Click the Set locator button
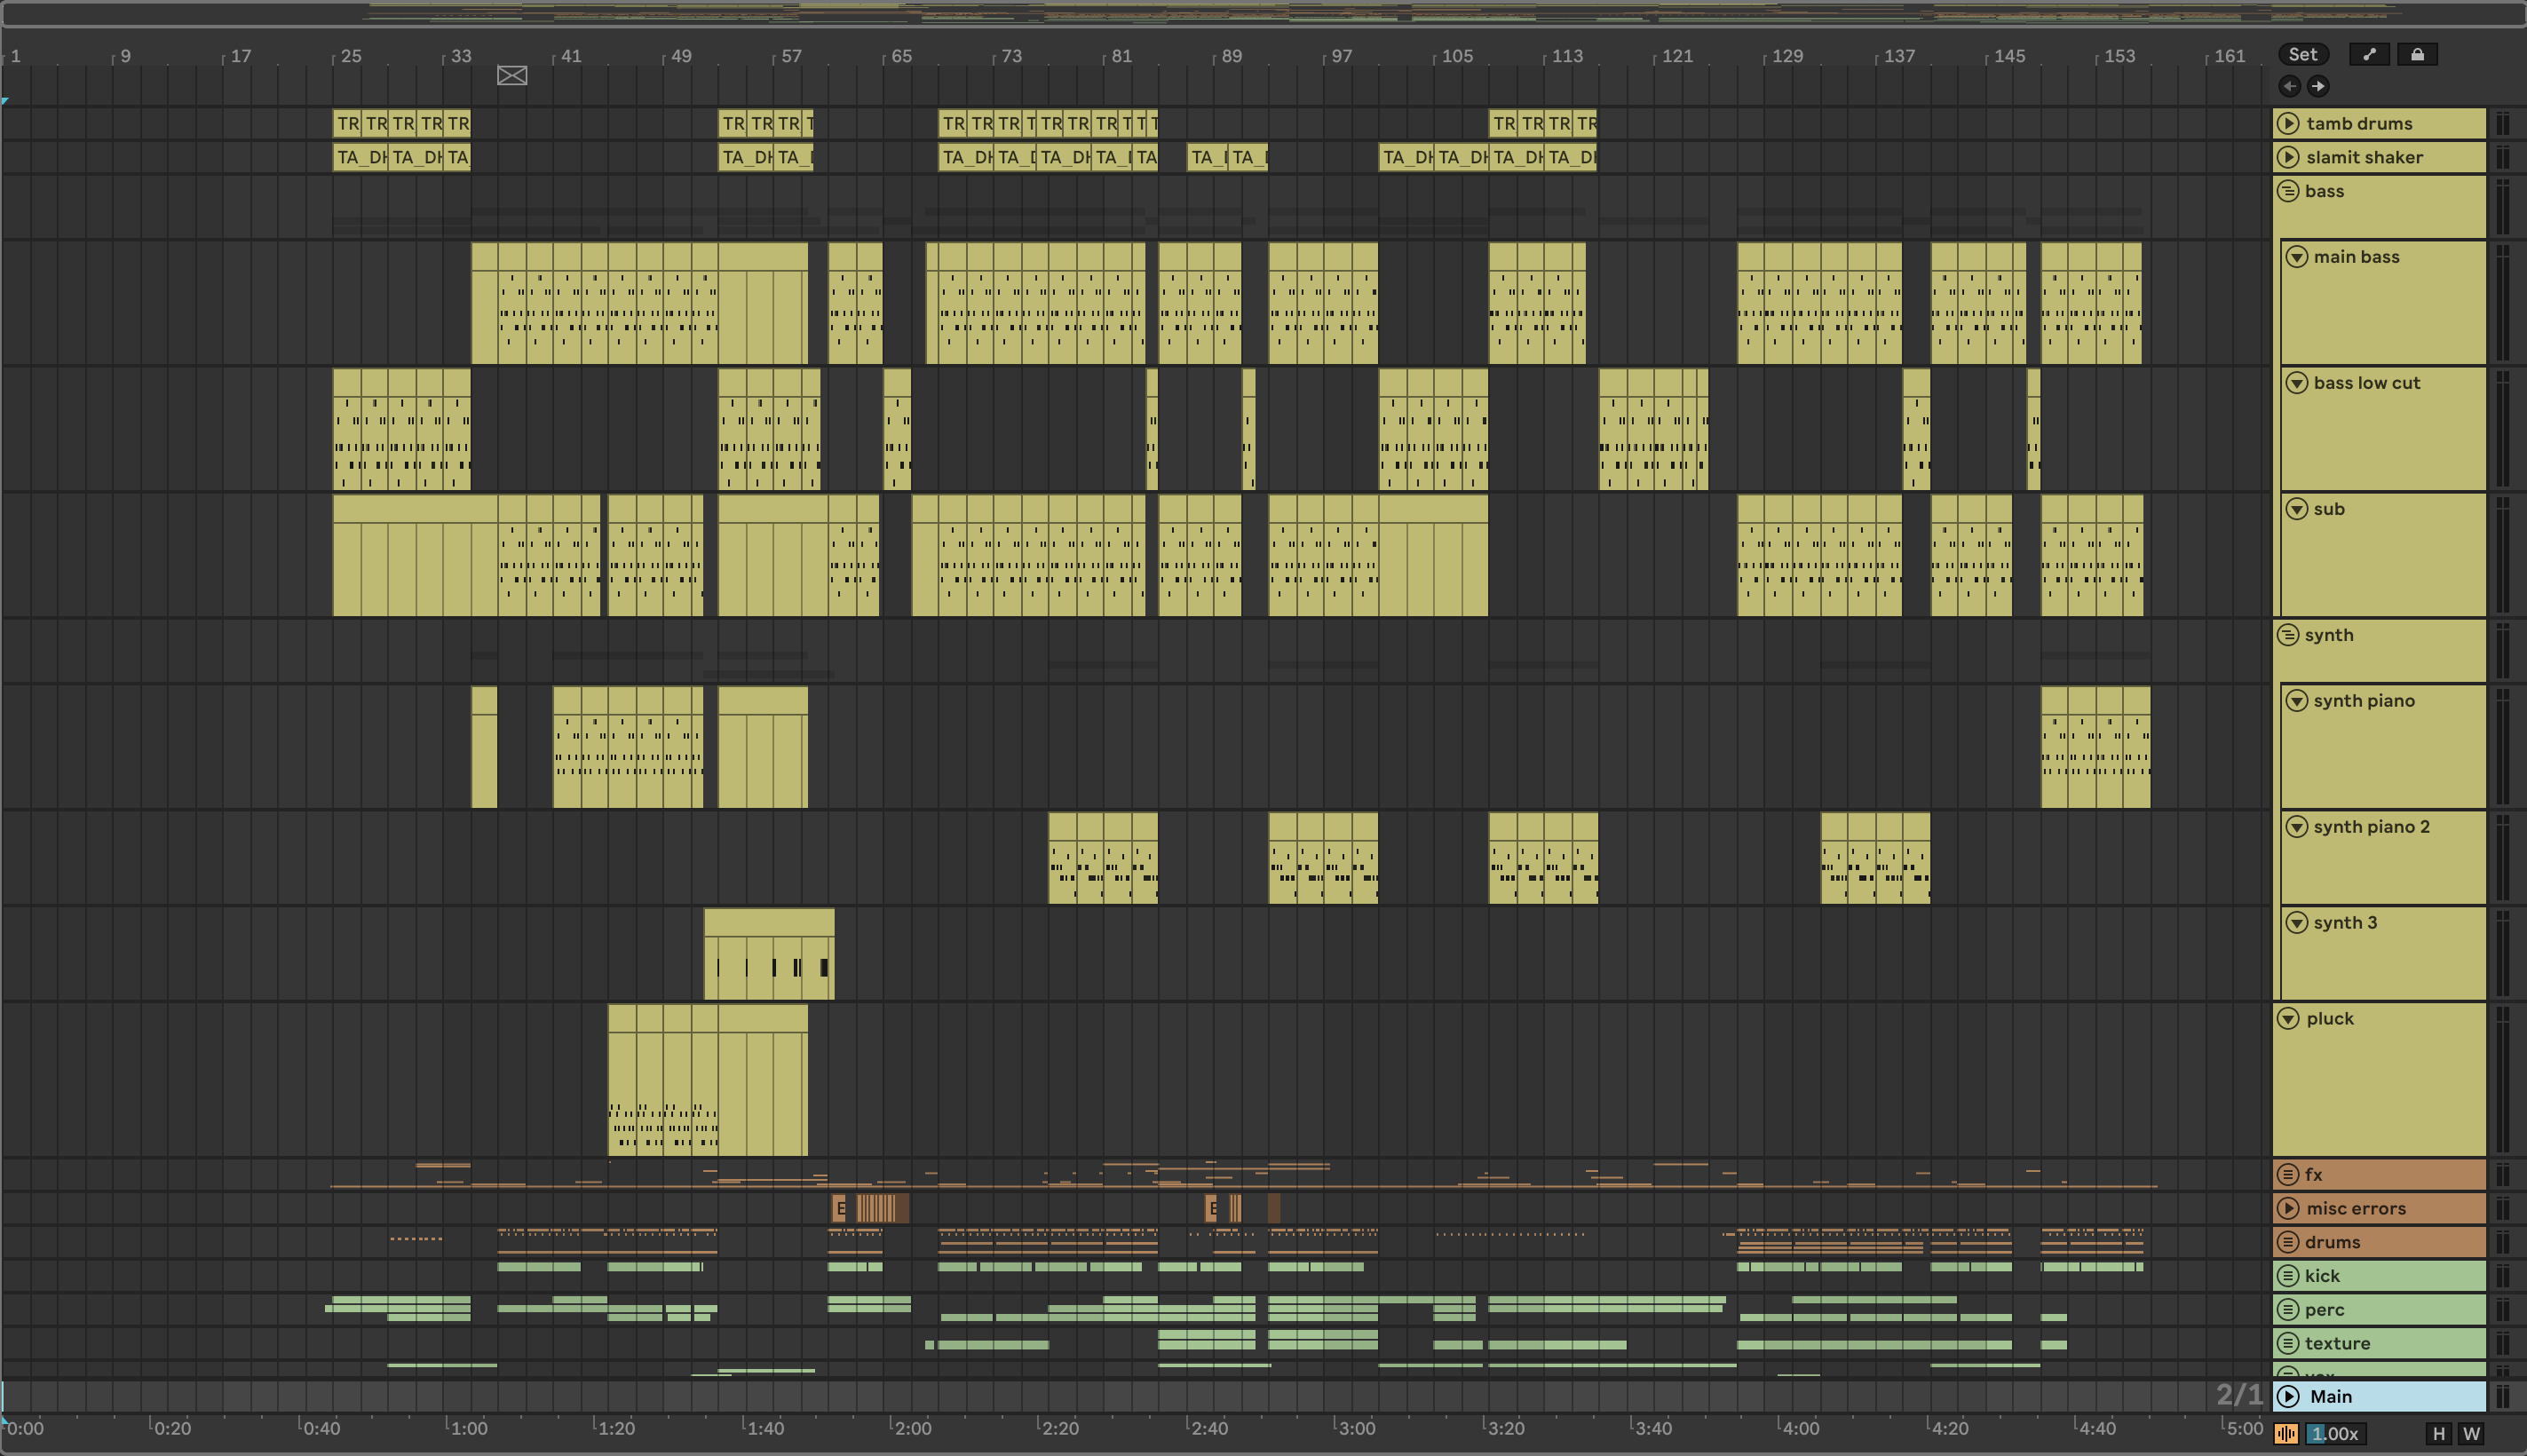Viewport: 2527px width, 1456px height. tap(2302, 55)
